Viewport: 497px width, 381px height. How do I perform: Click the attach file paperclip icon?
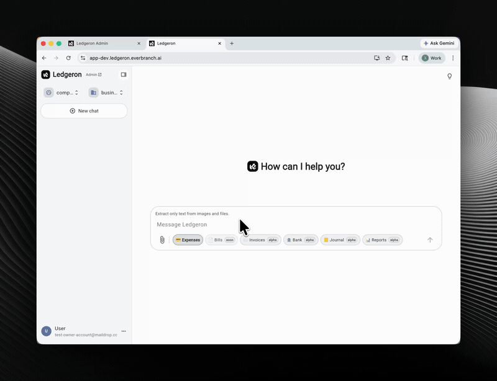tap(162, 240)
